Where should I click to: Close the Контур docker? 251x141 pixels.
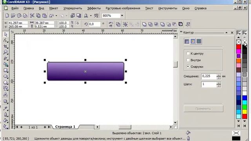point(232,33)
